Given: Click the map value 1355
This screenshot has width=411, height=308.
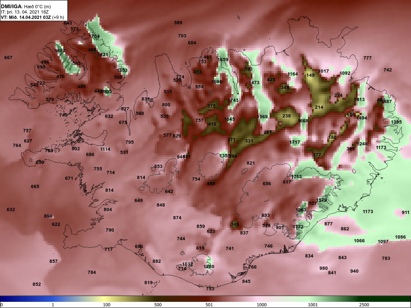Looking at the screenshot, I should pos(224,156).
